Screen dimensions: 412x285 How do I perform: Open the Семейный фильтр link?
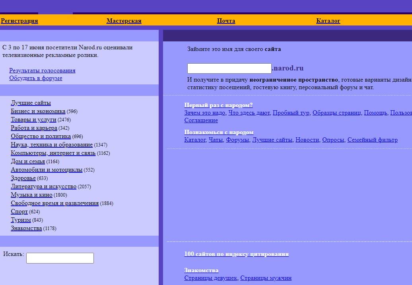click(372, 140)
